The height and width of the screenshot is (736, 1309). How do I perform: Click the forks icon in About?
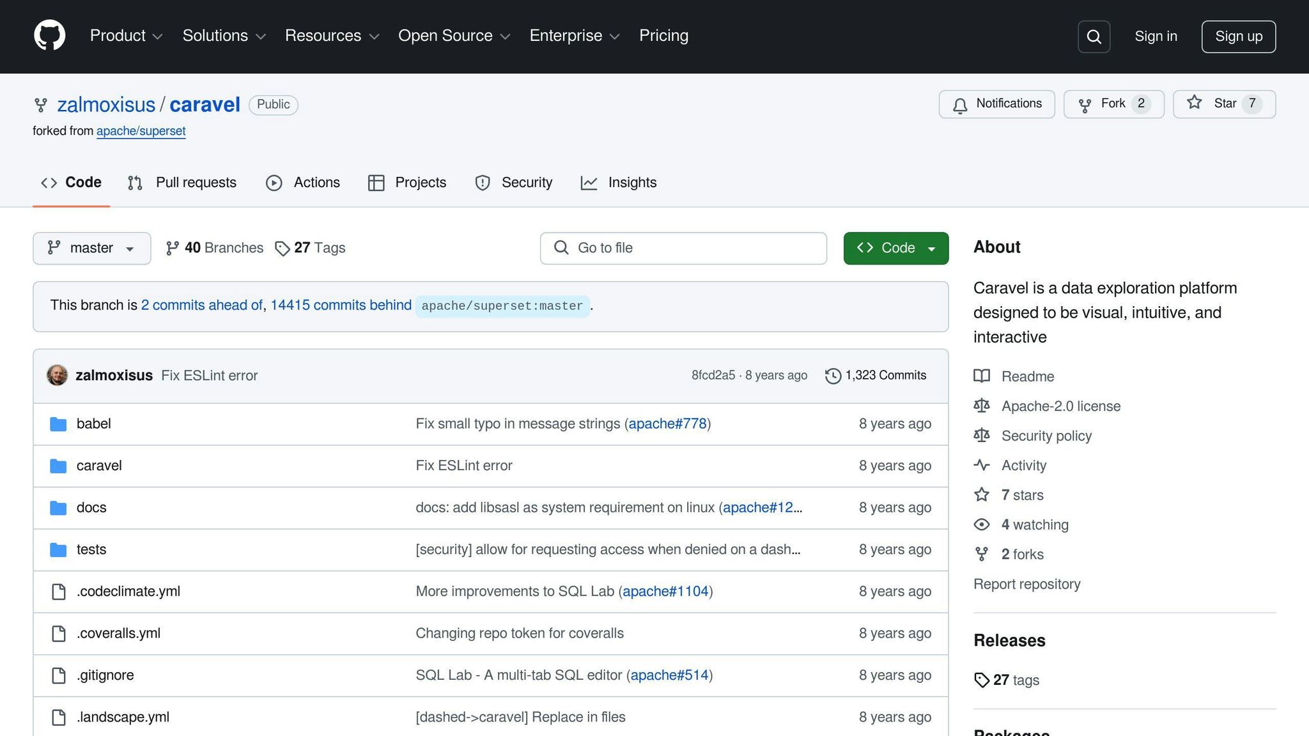982,554
